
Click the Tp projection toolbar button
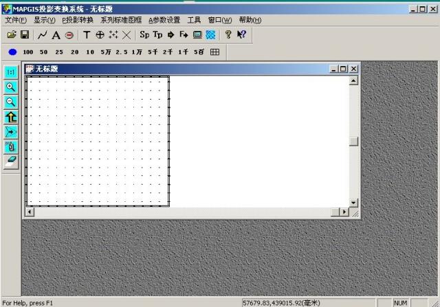[x=157, y=34]
